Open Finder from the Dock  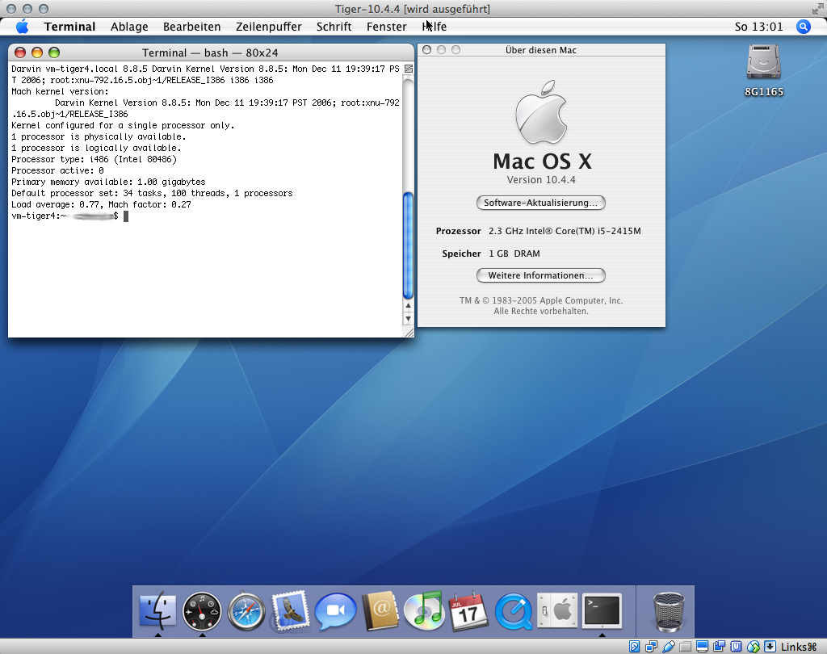157,611
